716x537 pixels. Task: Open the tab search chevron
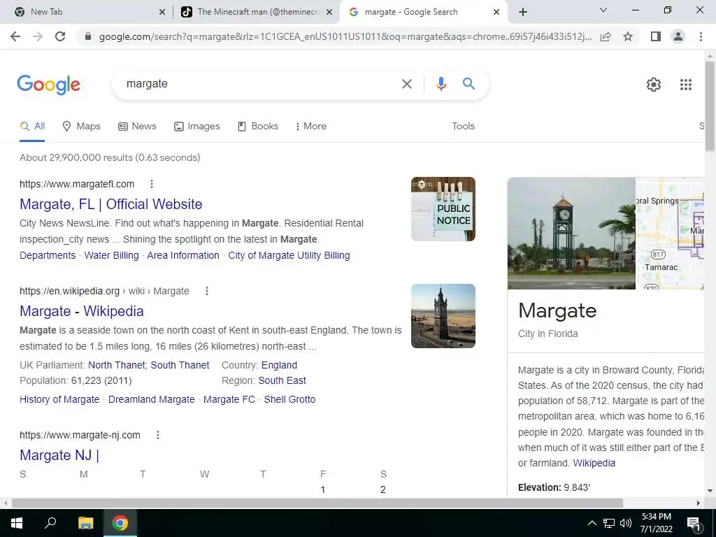[x=603, y=10]
